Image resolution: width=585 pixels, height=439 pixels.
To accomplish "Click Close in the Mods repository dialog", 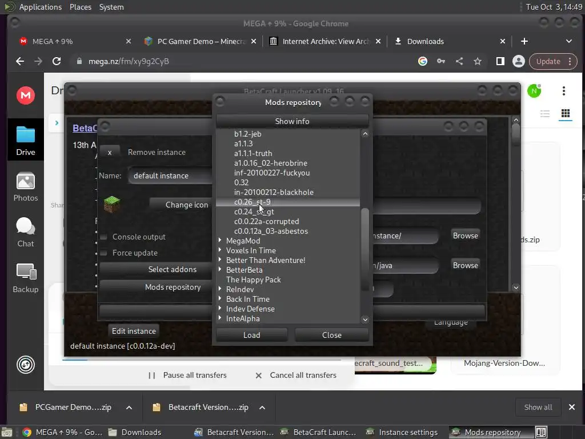I will coord(332,335).
